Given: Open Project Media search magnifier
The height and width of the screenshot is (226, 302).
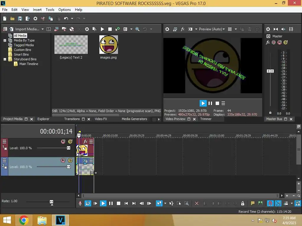Looking at the screenshot, I should [x=137, y=29].
